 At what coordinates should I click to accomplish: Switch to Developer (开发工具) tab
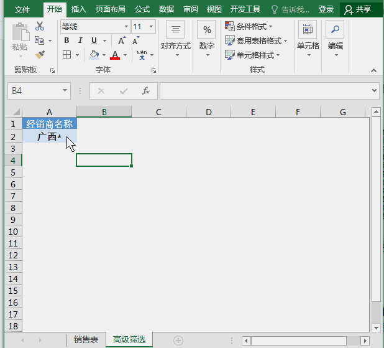click(245, 9)
